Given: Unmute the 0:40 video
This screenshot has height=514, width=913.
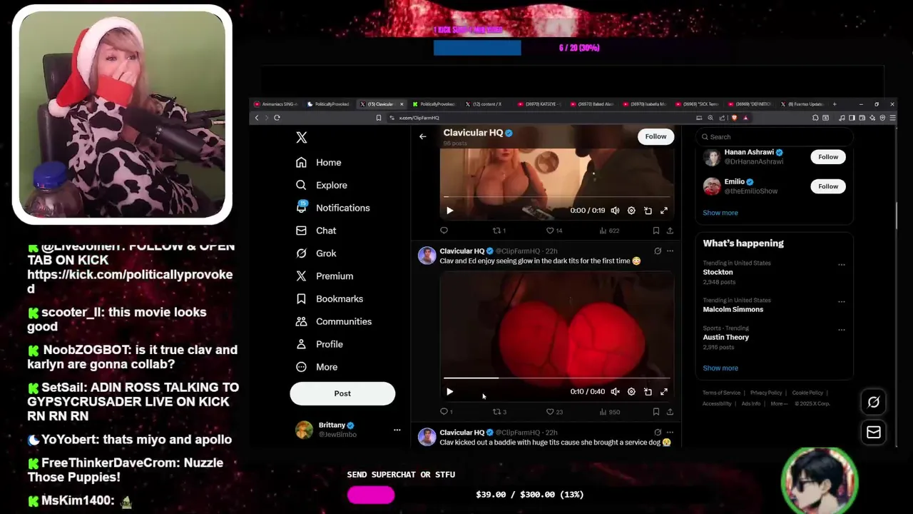Looking at the screenshot, I should point(615,392).
